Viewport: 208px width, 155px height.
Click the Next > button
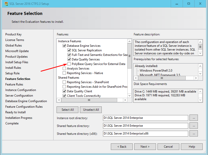(x=145, y=147)
